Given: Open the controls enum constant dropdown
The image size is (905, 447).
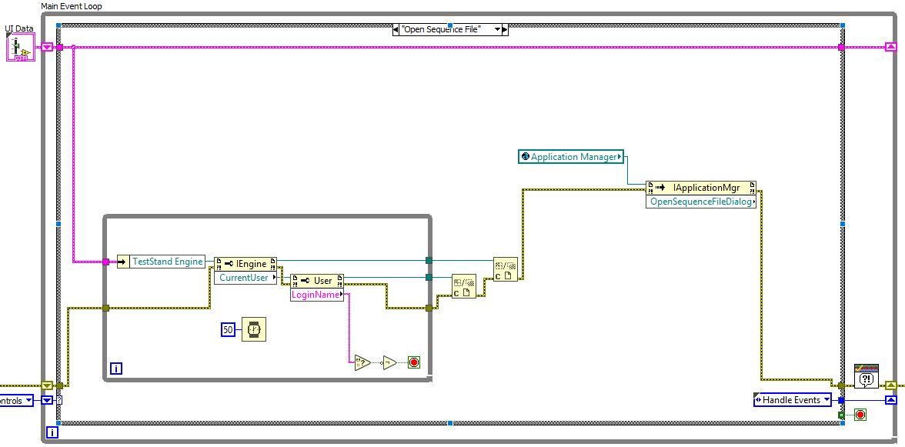Looking at the screenshot, I should 17,400.
